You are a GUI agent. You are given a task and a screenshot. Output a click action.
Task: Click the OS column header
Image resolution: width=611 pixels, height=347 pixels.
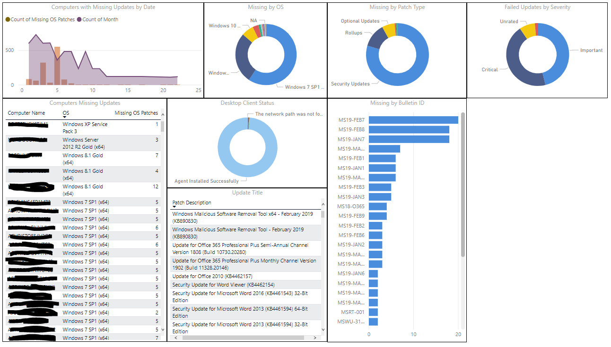pos(66,113)
